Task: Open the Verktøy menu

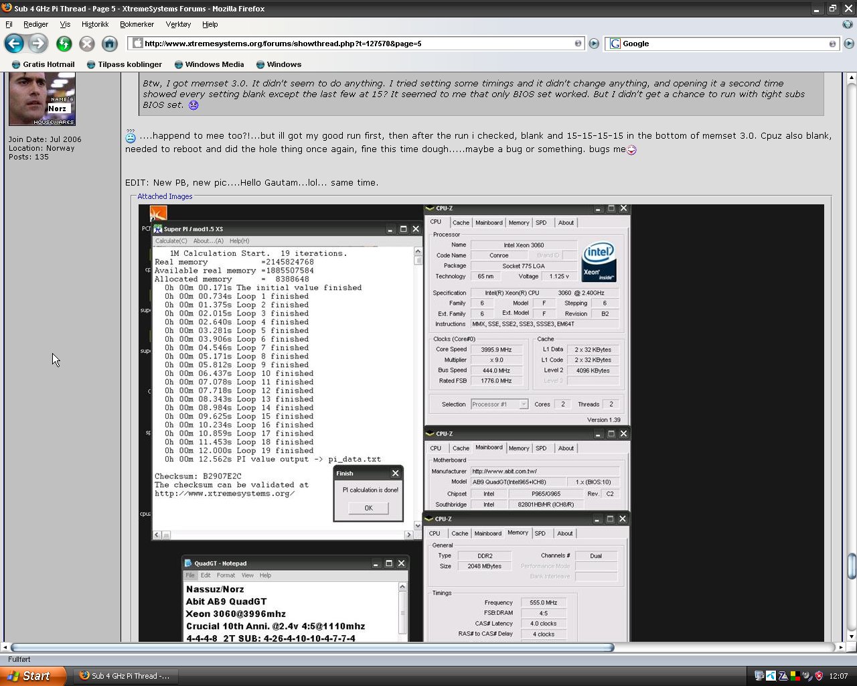Action: pos(178,24)
